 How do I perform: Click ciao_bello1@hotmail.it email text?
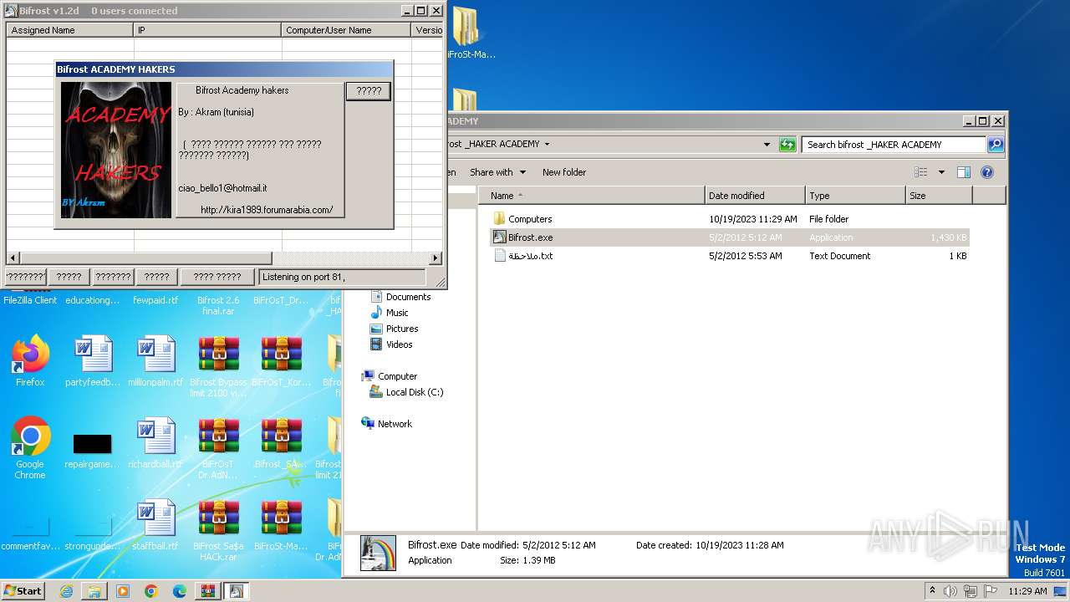222,188
